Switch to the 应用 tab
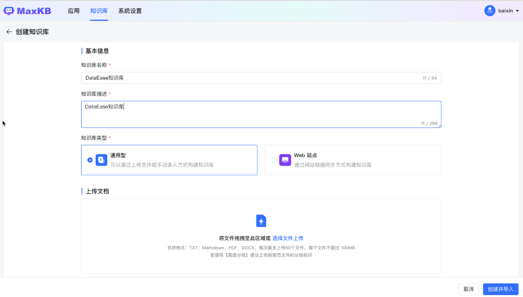This screenshot has width=523, height=297. click(x=73, y=10)
